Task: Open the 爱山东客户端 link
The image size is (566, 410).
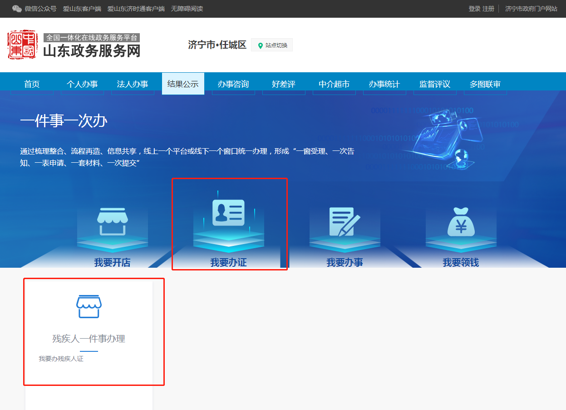Action: pos(82,9)
